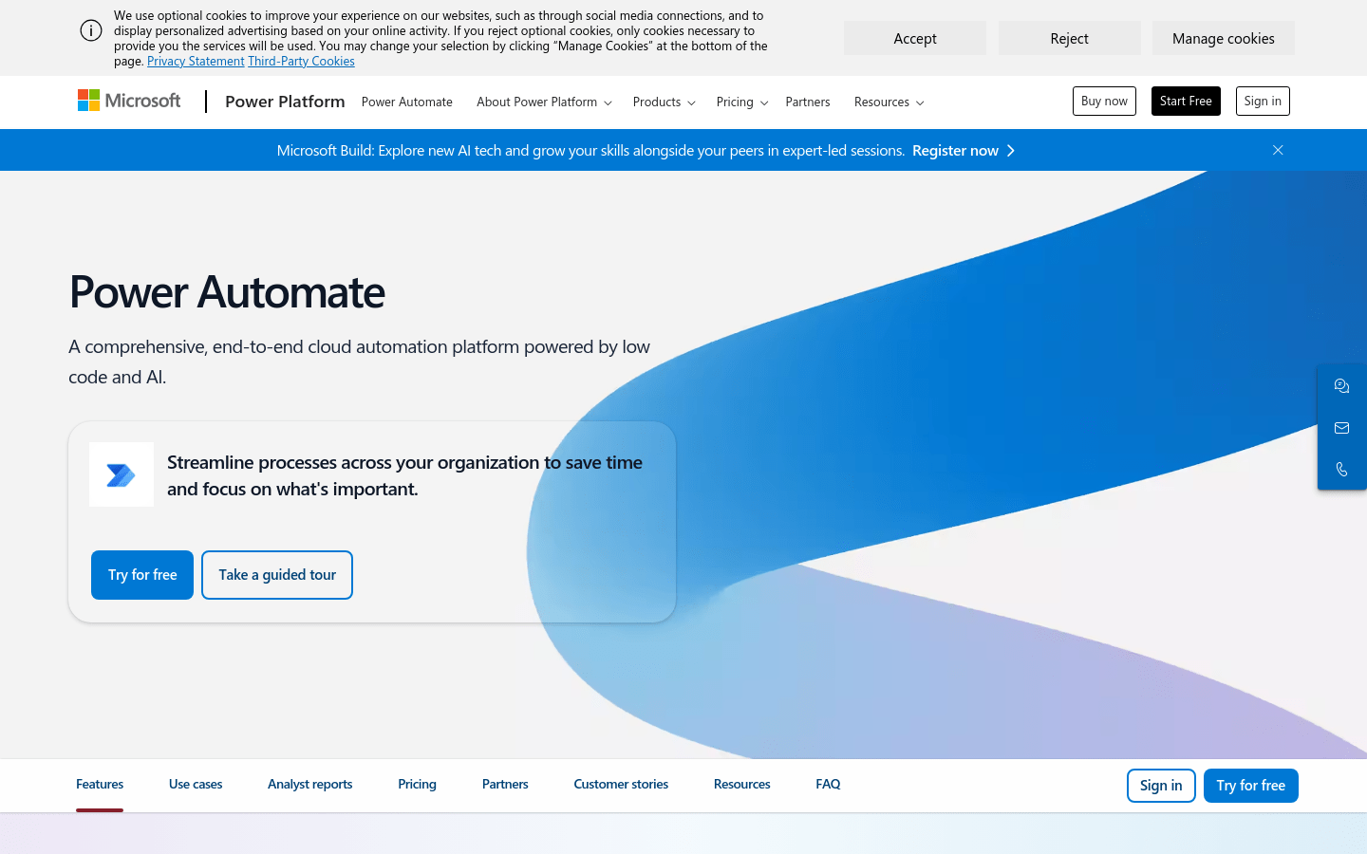Expand the Products dropdown
The image size is (1367, 854).
664,102
